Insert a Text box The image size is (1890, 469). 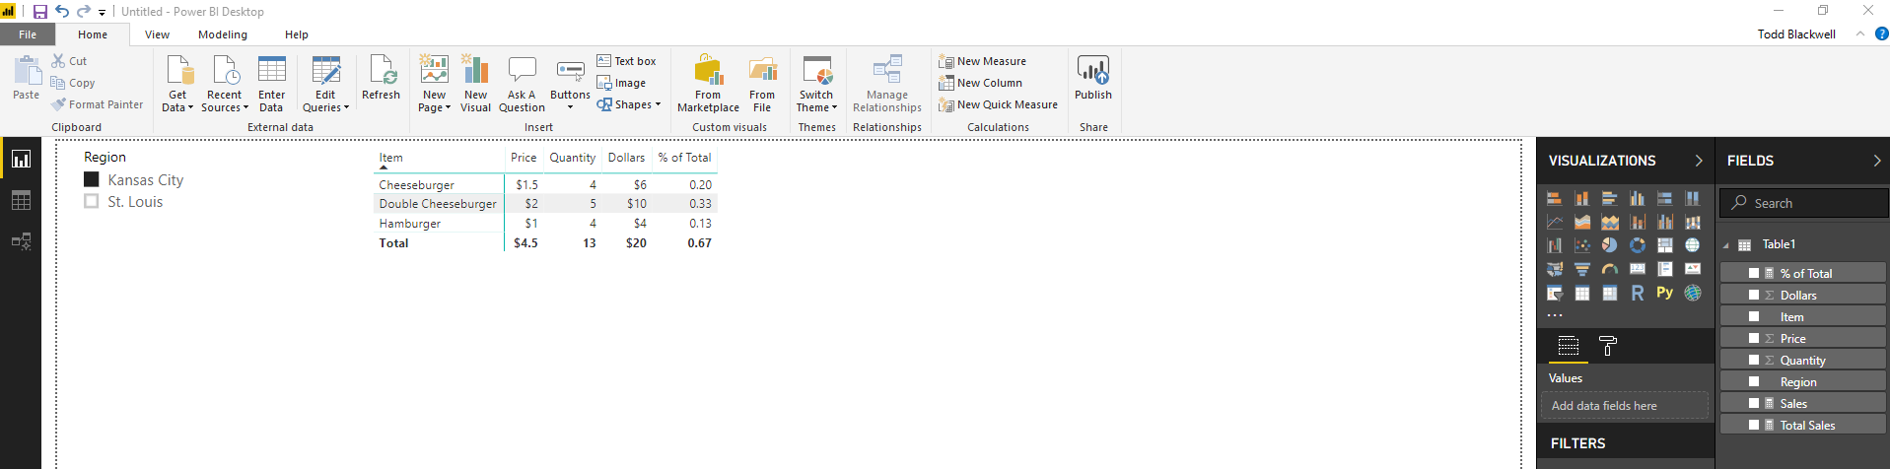pyautogui.click(x=626, y=61)
